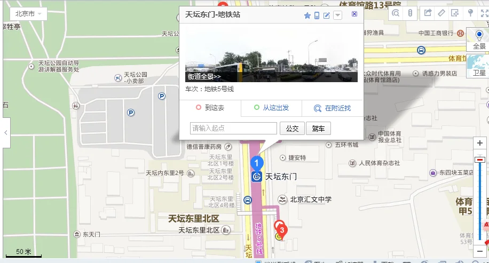Click the bus stop icon near 天坛东里北区4号楼
489x263 pixels.
point(248,200)
